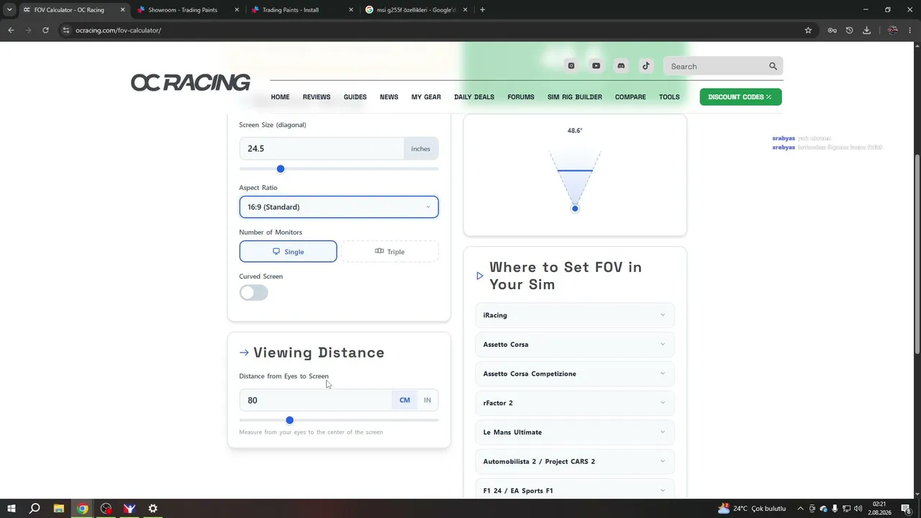Click the viewing distance slider handle
The image size is (921, 518).
[x=289, y=420]
